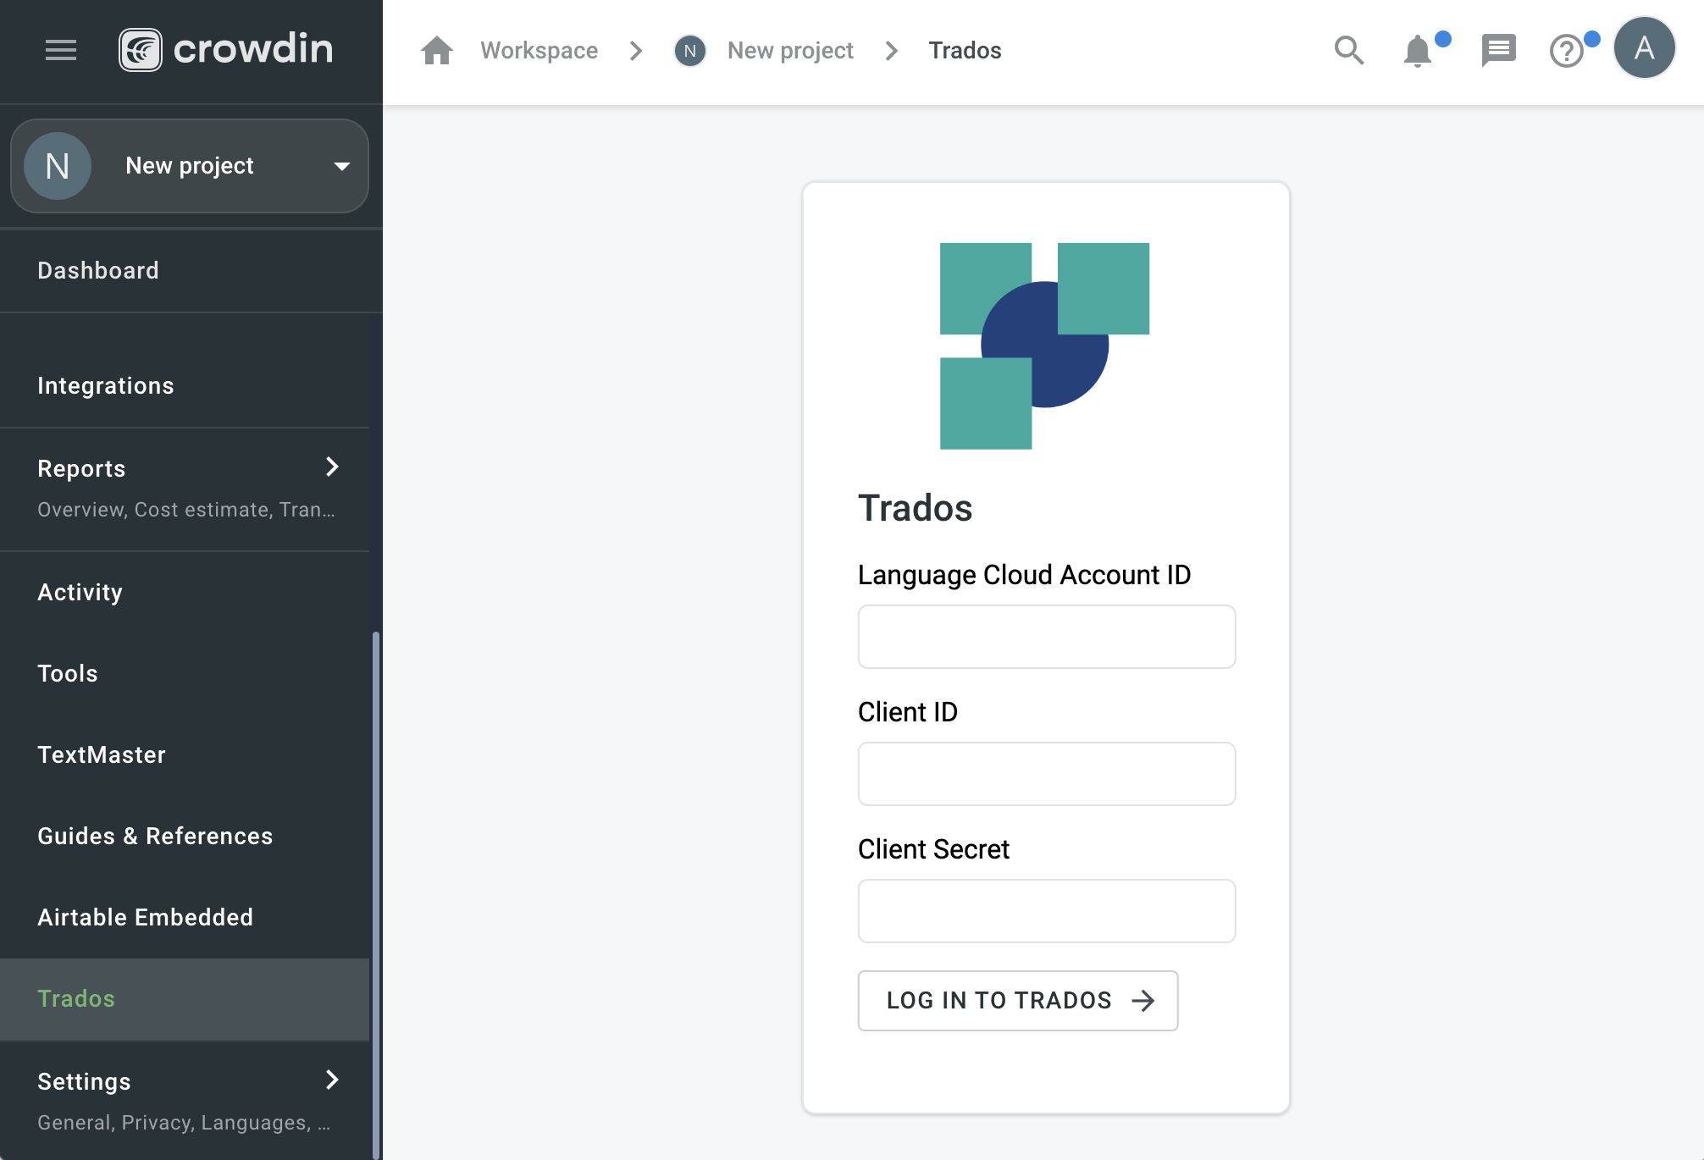Click the N project badge in breadcrumb
Image resolution: width=1704 pixels, height=1160 pixels.
(690, 51)
